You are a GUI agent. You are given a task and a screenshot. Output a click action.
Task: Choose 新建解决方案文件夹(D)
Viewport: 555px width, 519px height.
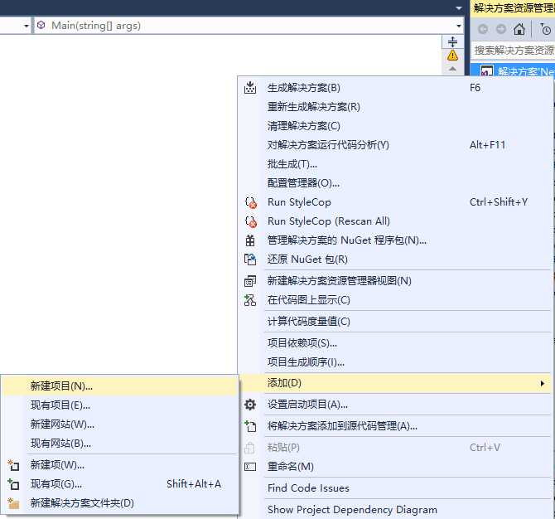[119, 503]
